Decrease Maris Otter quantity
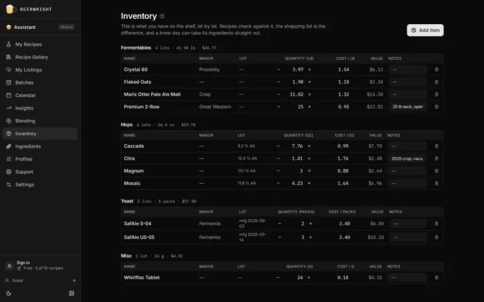484x302 pixels. [x=278, y=95]
